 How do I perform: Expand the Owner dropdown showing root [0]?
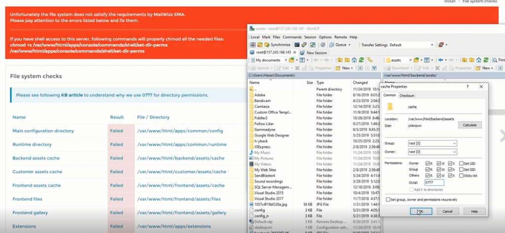(454, 152)
